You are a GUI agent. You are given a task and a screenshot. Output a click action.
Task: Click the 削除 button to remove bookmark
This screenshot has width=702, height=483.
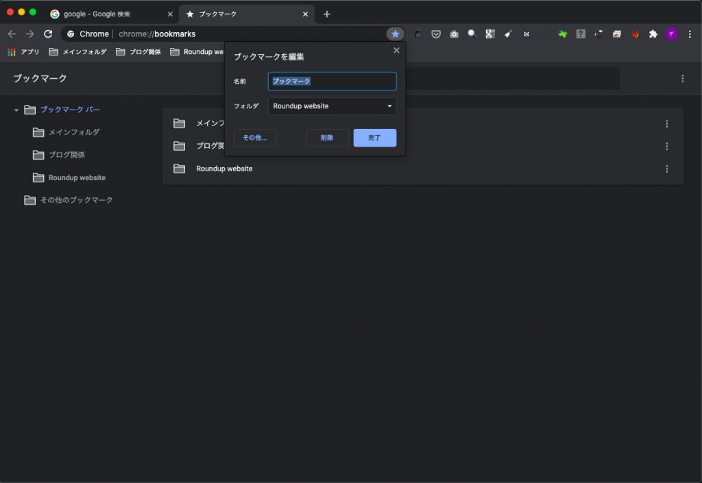[x=327, y=138]
